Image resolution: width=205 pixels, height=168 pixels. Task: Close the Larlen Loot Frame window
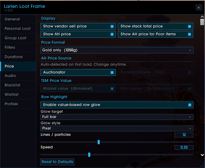[x=199, y=8]
